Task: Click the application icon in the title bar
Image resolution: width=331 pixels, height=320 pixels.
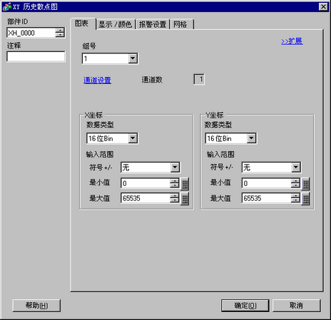Action: coord(6,6)
